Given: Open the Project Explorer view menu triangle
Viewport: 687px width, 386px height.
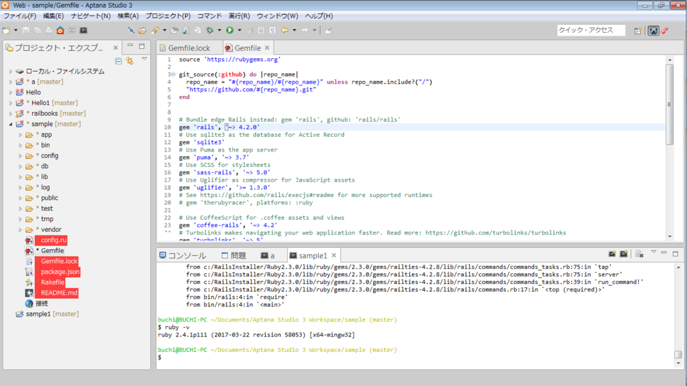Looking at the screenshot, I should pos(144,59).
